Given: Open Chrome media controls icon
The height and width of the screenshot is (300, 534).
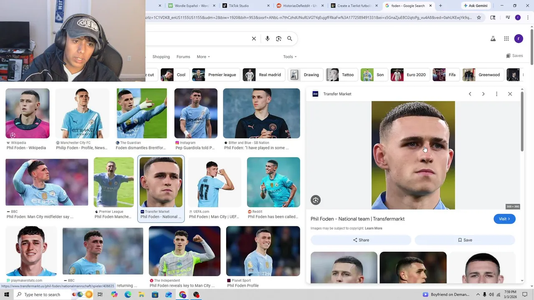Looking at the screenshot, I should point(508,17).
